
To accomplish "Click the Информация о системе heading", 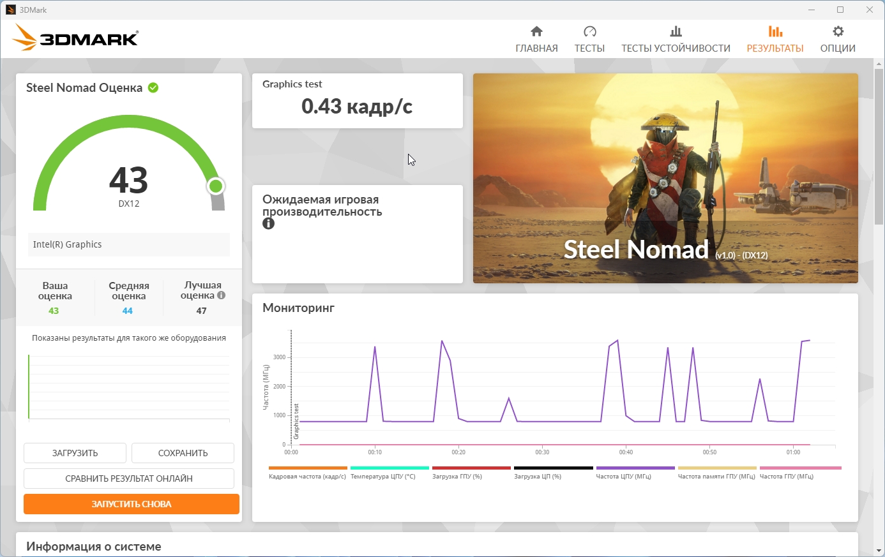I will [x=94, y=547].
